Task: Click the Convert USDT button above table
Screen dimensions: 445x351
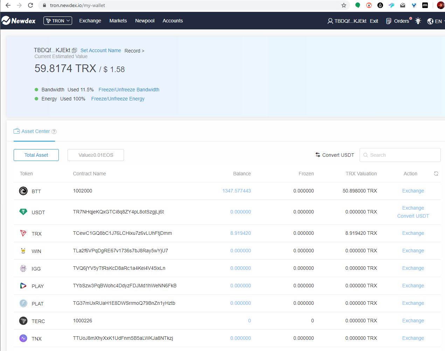Action: (335, 155)
